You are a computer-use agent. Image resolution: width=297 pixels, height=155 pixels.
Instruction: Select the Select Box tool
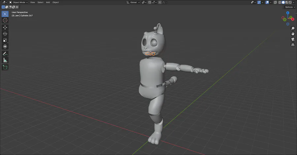click(x=5, y=14)
